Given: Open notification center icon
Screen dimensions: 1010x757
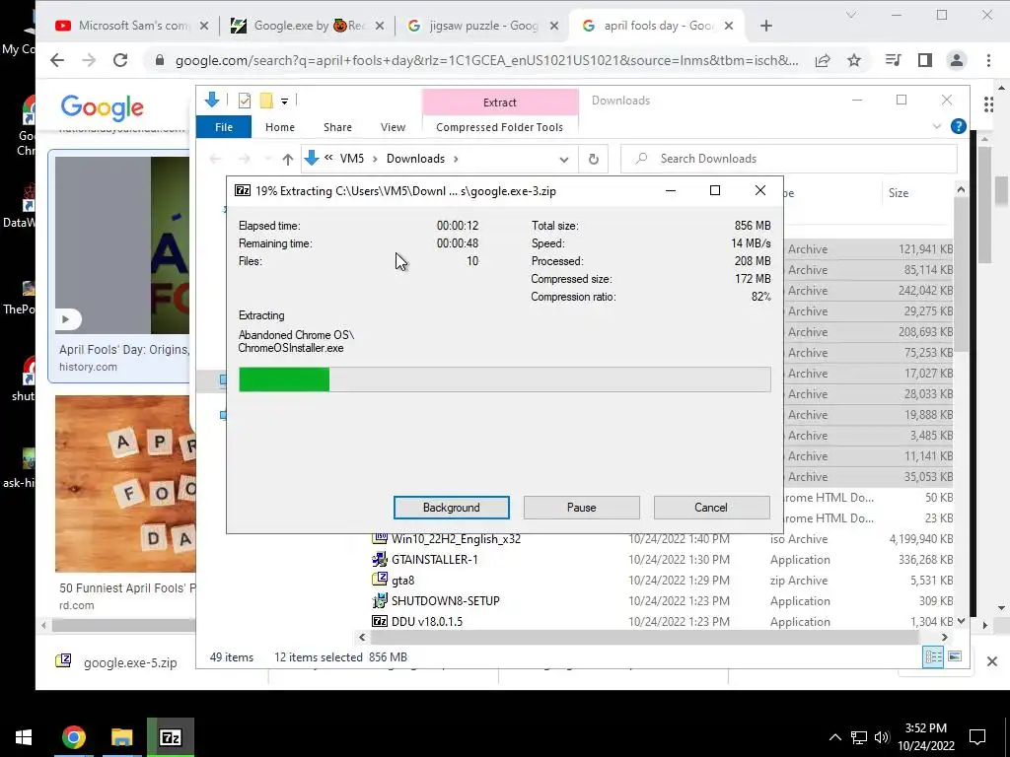Looking at the screenshot, I should [977, 737].
